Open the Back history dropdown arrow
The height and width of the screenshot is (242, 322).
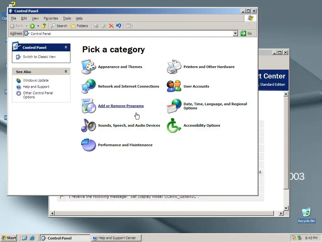pos(26,26)
